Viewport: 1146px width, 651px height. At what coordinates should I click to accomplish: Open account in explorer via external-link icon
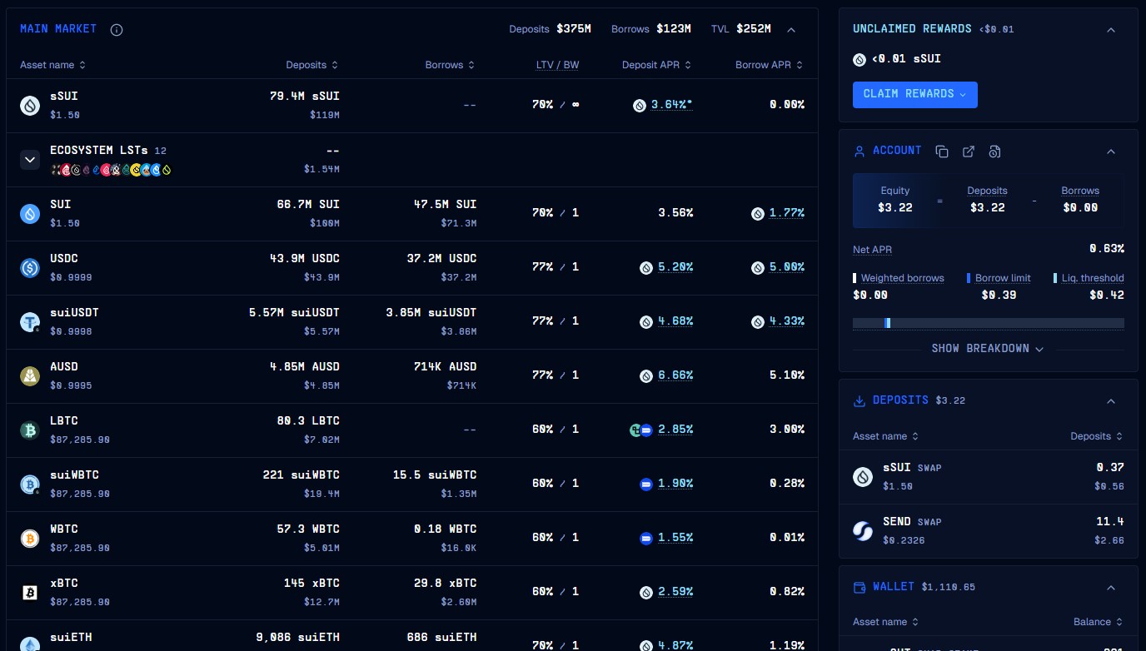coord(969,152)
